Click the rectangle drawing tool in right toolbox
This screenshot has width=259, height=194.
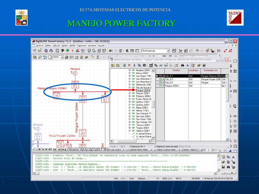click(x=235, y=61)
